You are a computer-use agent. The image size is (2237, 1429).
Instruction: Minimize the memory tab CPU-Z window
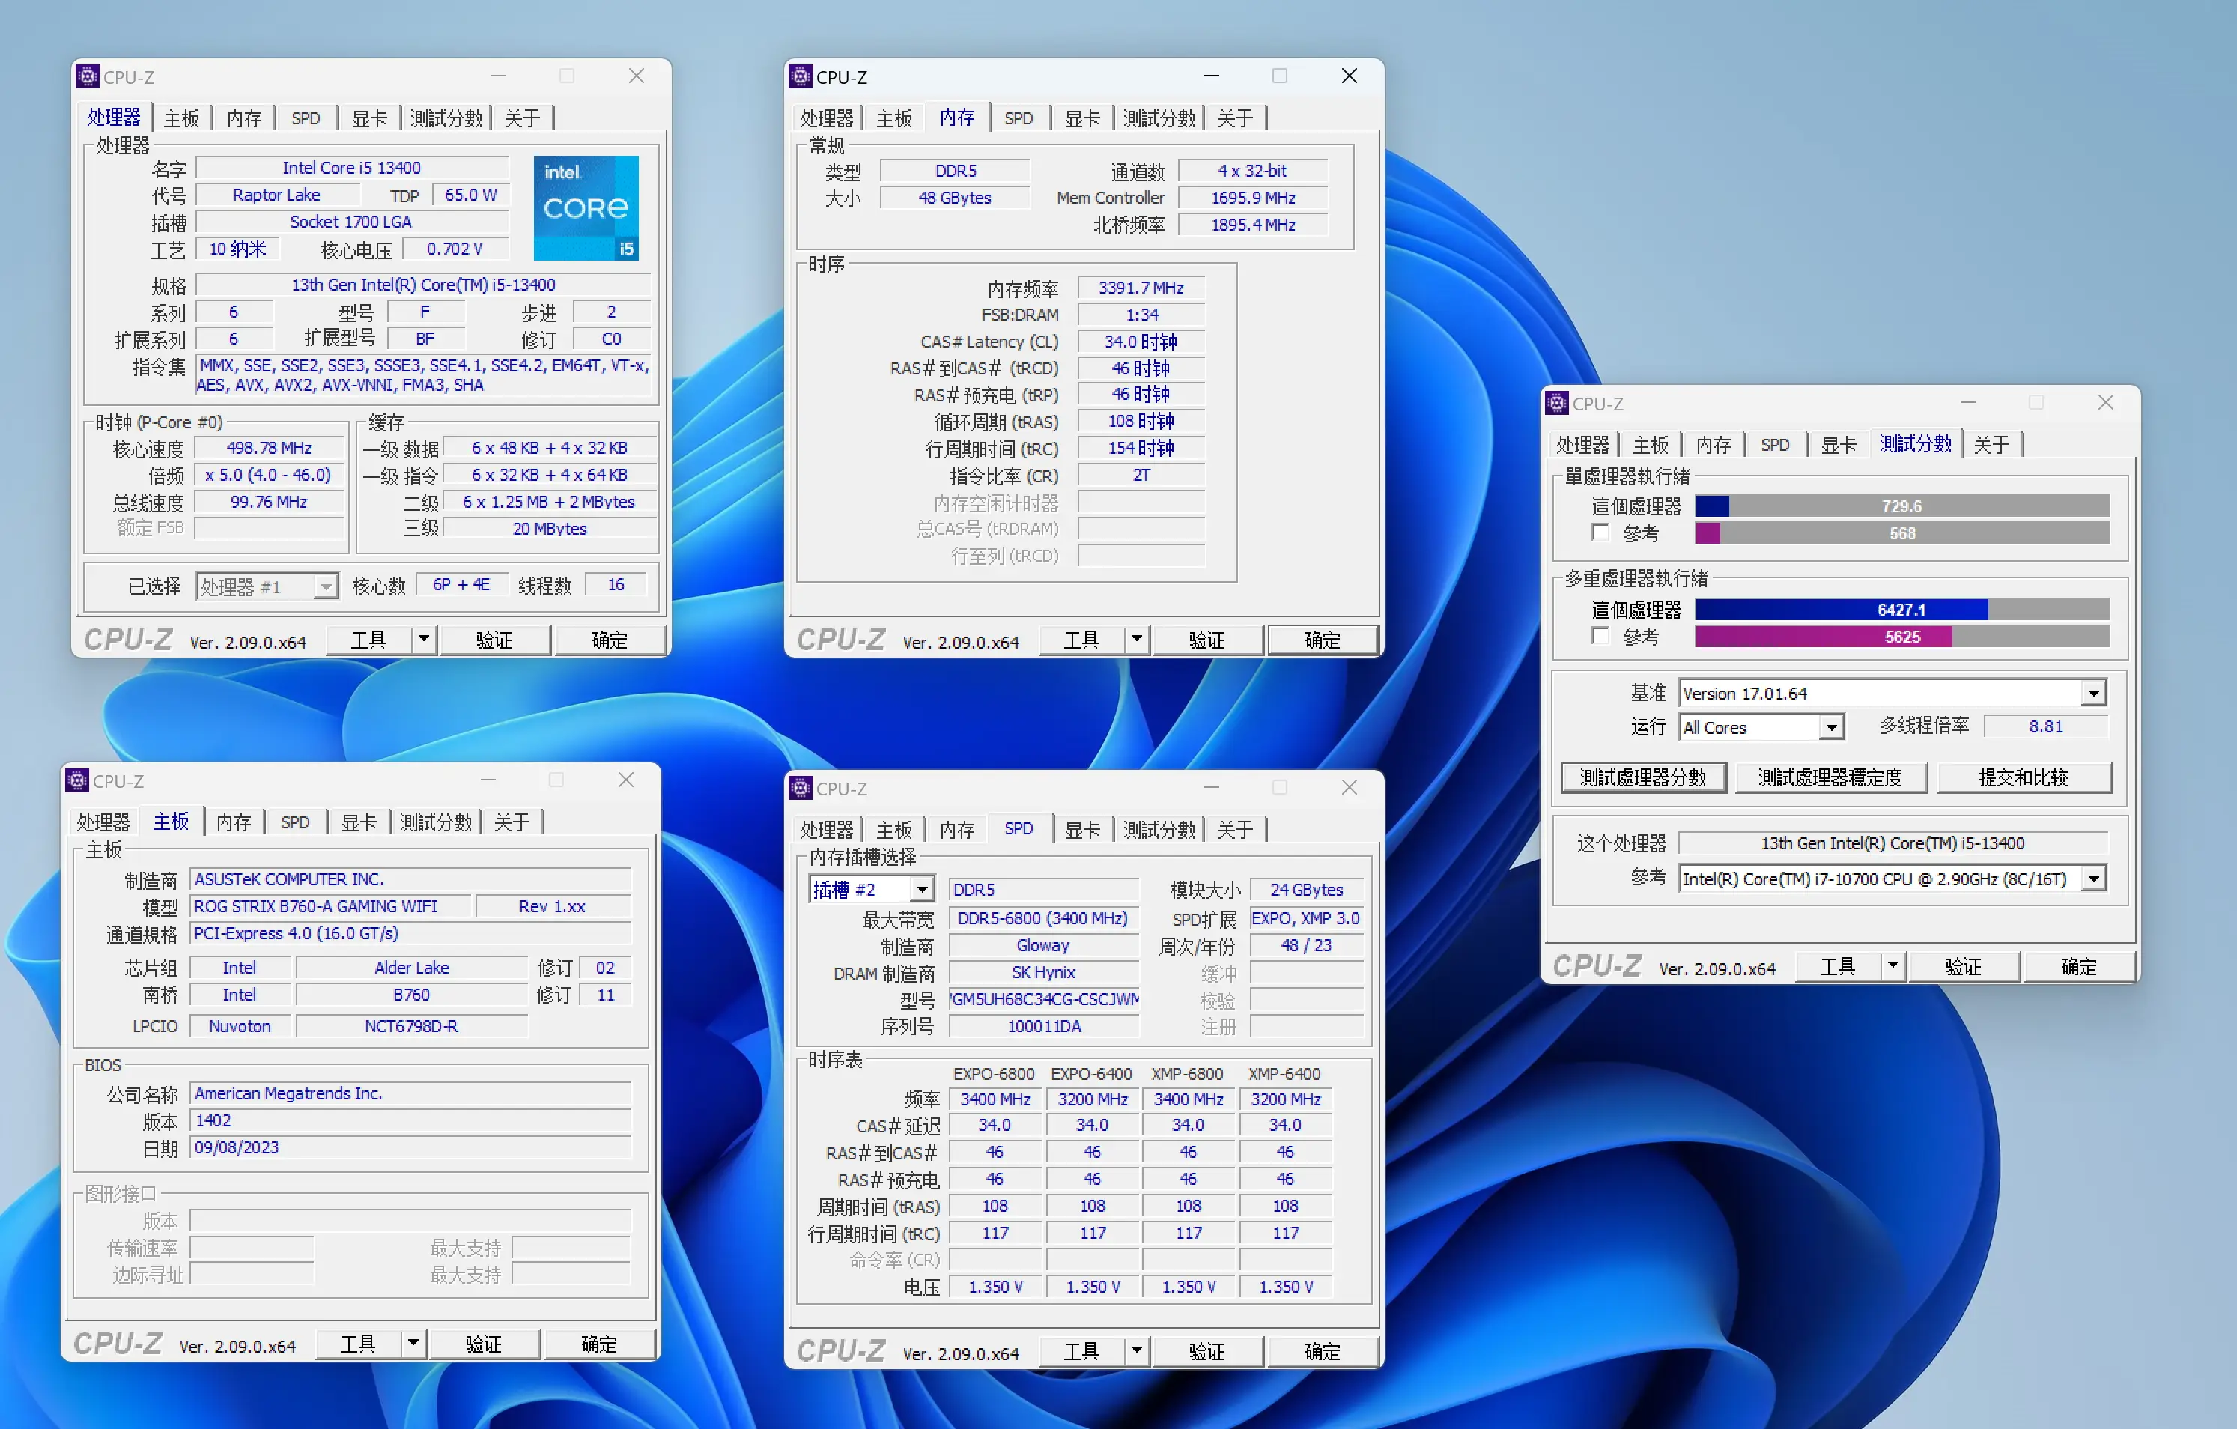pyautogui.click(x=1212, y=76)
